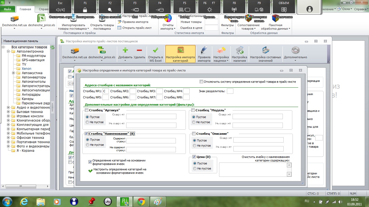Screen dimensions: 369x207
Task: Switch to the Главная ribbon tab
Action: tap(25, 9)
